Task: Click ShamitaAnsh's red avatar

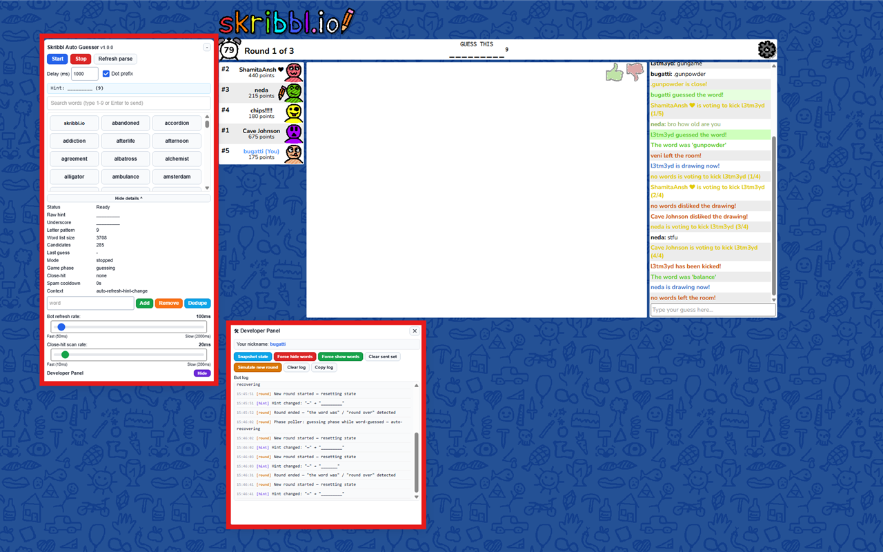Action: pyautogui.click(x=294, y=72)
